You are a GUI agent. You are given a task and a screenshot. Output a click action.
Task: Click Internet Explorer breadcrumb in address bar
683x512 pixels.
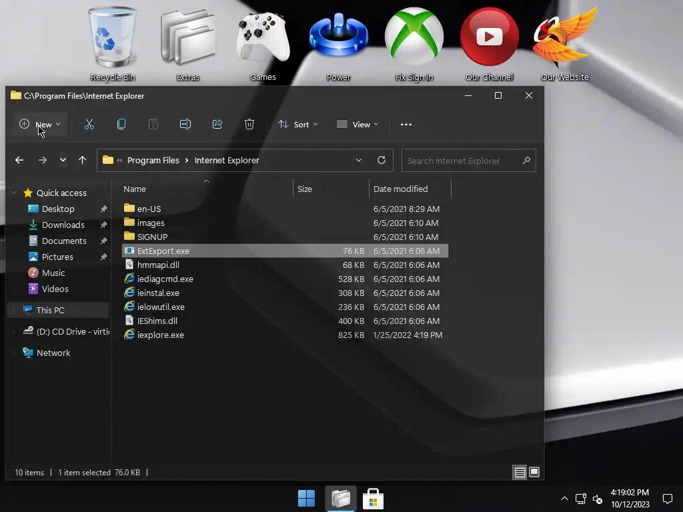pyautogui.click(x=227, y=160)
